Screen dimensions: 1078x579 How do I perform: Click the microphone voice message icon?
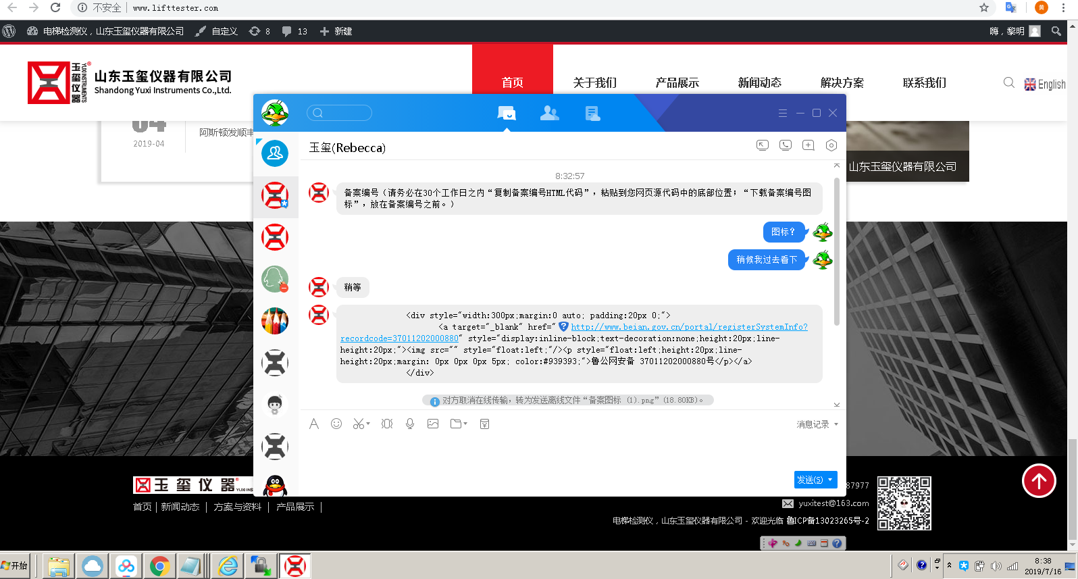(x=410, y=424)
